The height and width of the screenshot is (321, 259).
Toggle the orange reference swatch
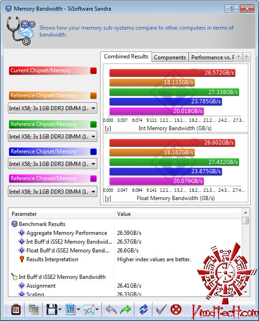click(94, 95)
